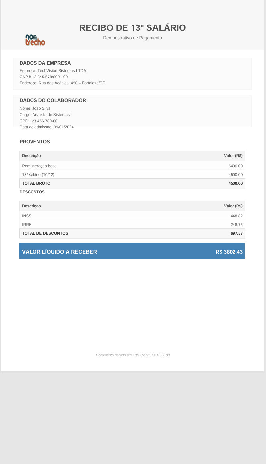Select the Demonstrativo de Pagamento subtitle
Screen dimensions: 266x464
[132, 38]
